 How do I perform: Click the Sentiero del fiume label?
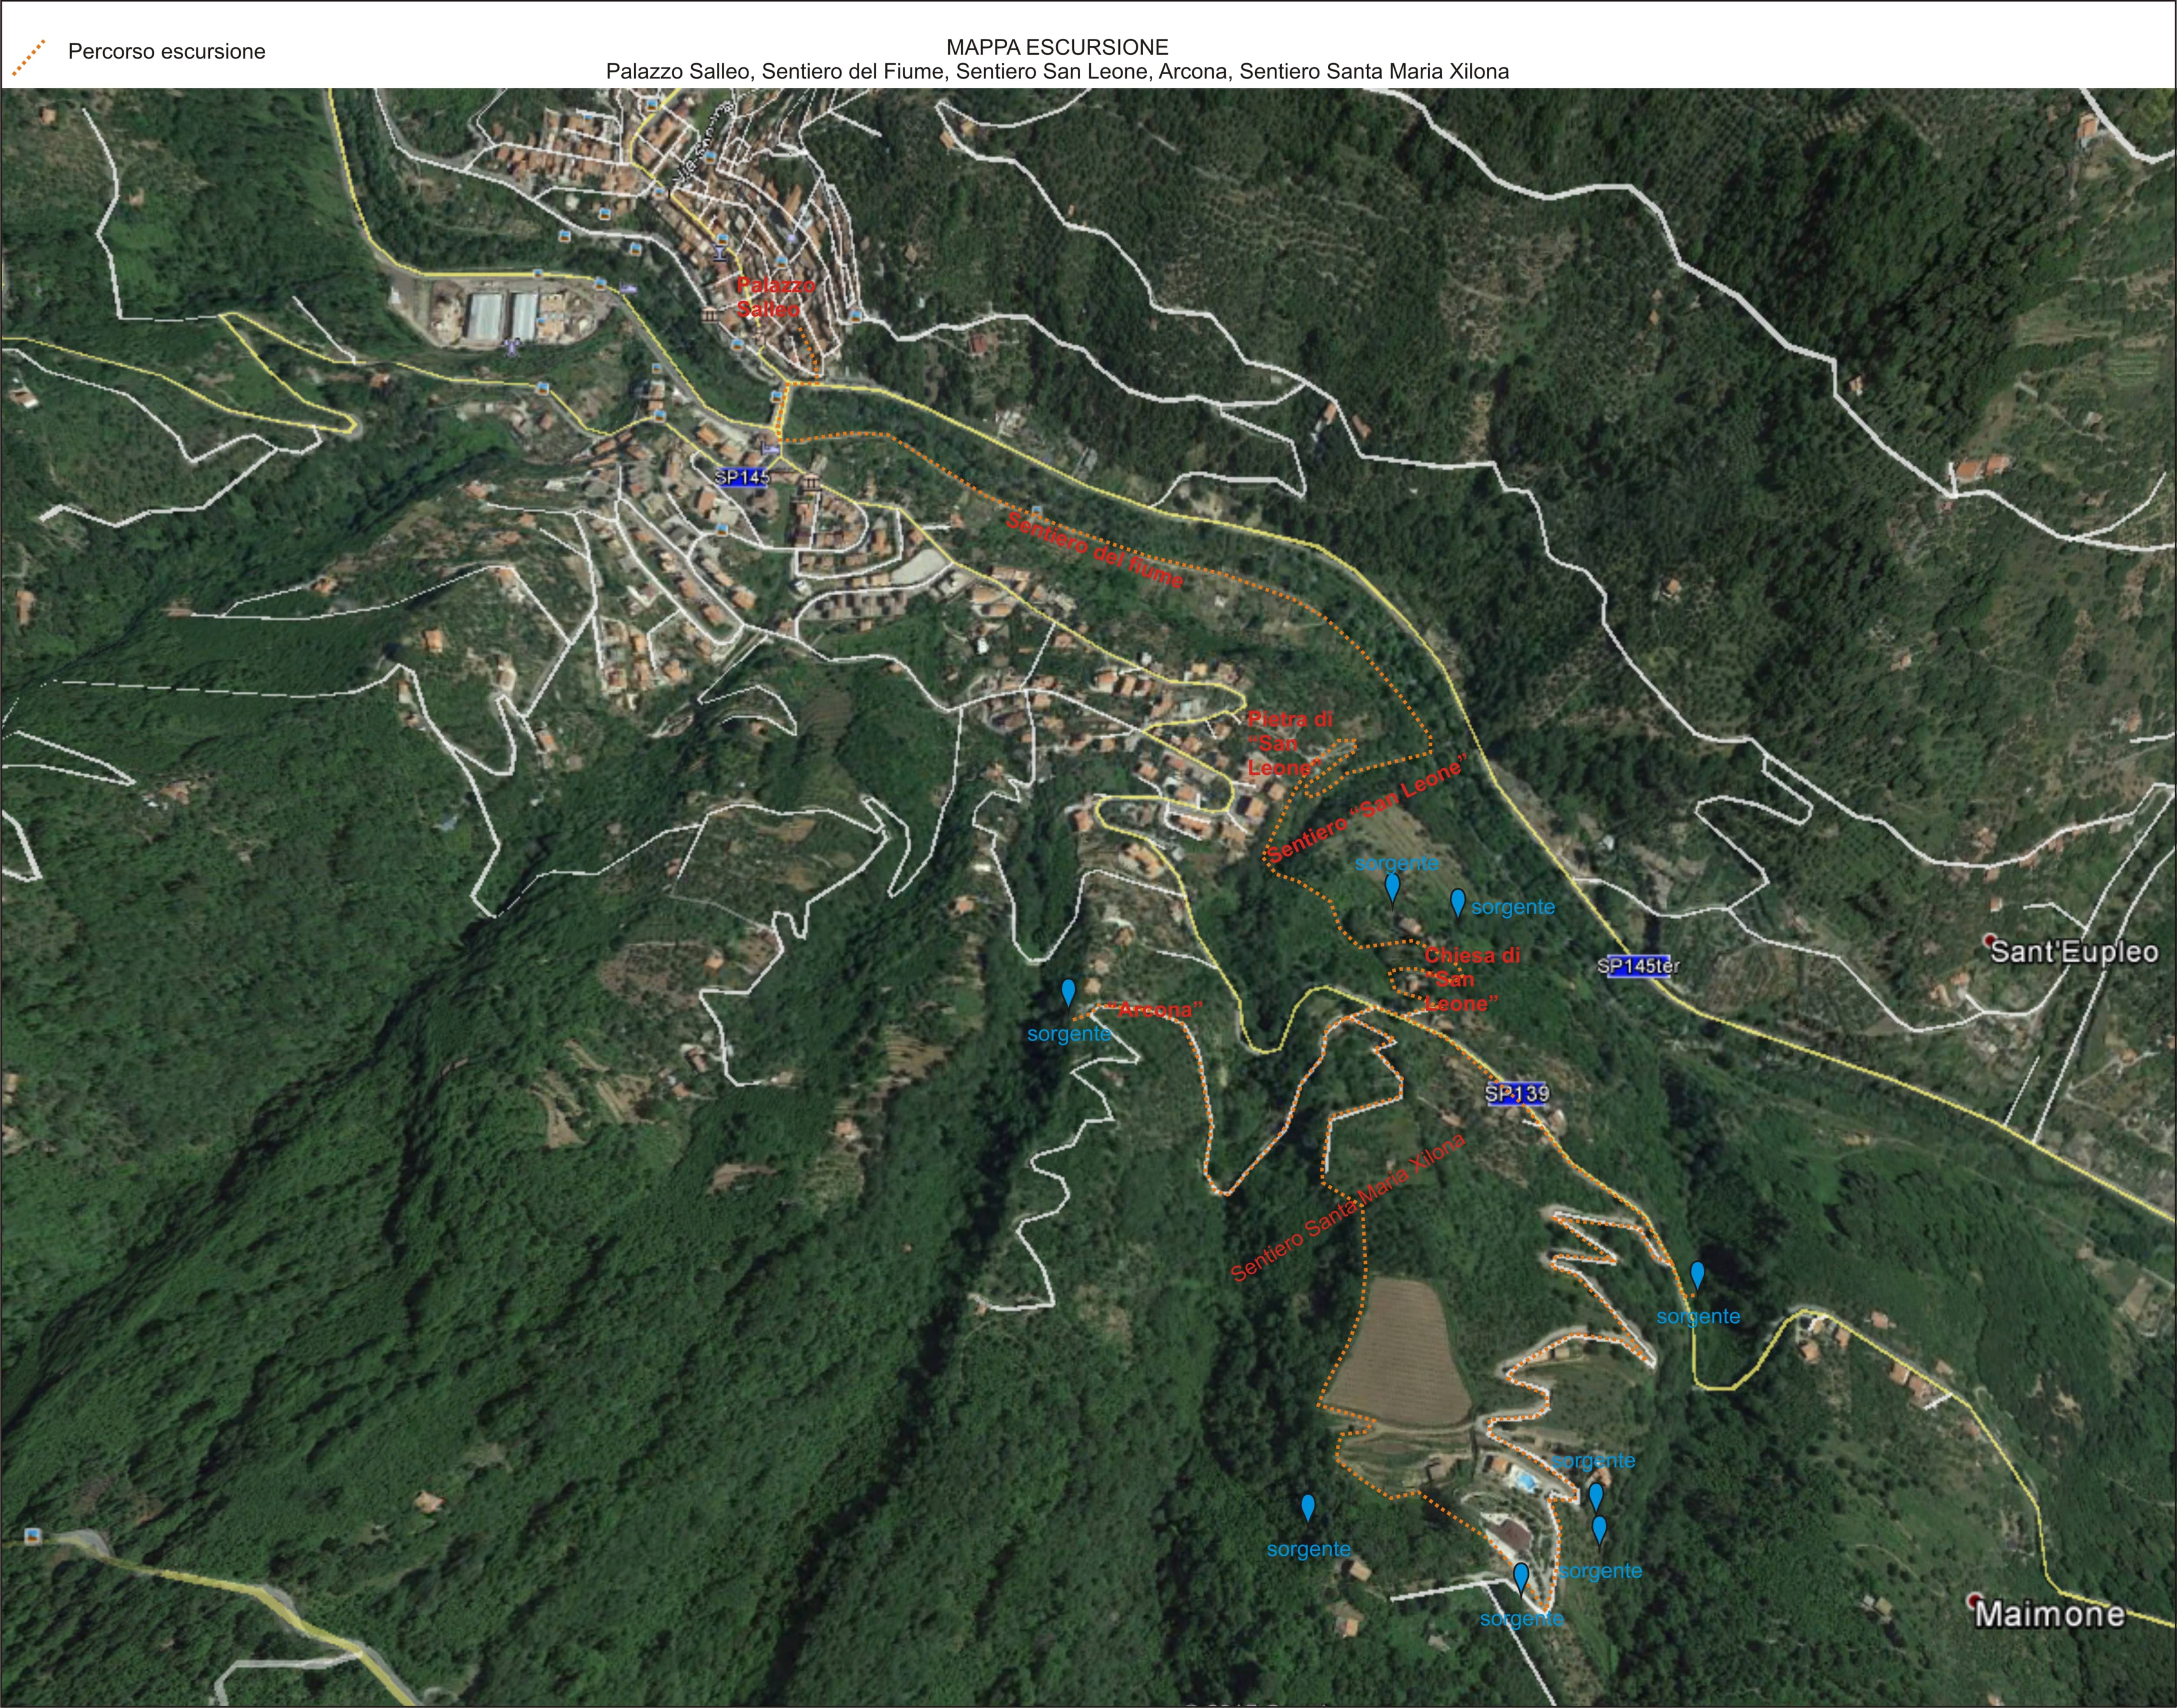point(1096,550)
